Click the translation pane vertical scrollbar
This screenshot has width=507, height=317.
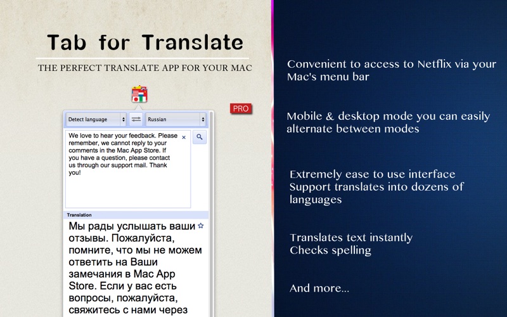pyautogui.click(x=212, y=214)
